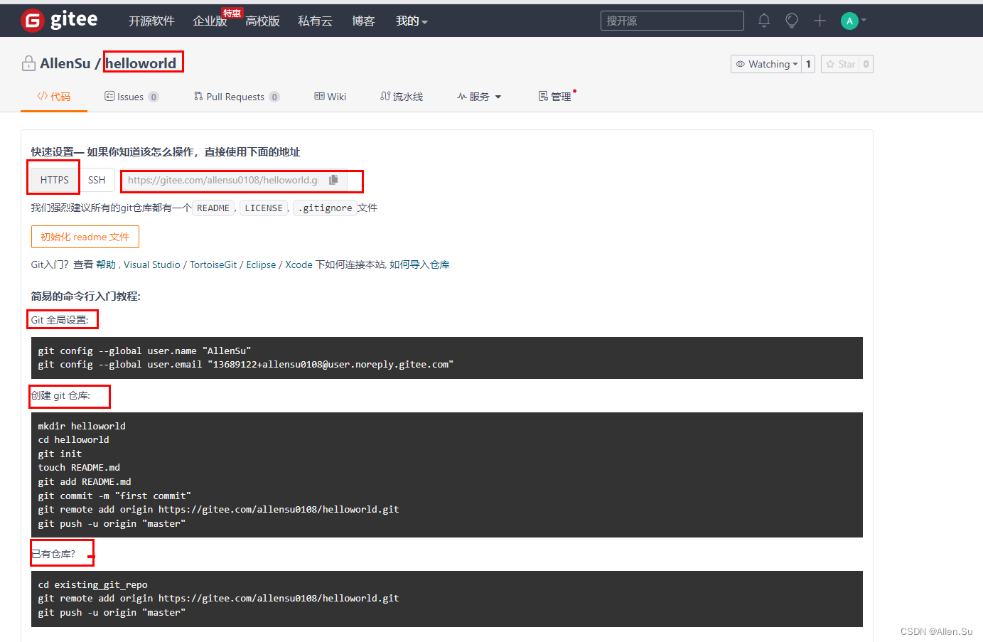Click the plus create-new icon
This screenshot has height=642, width=983.
820,21
